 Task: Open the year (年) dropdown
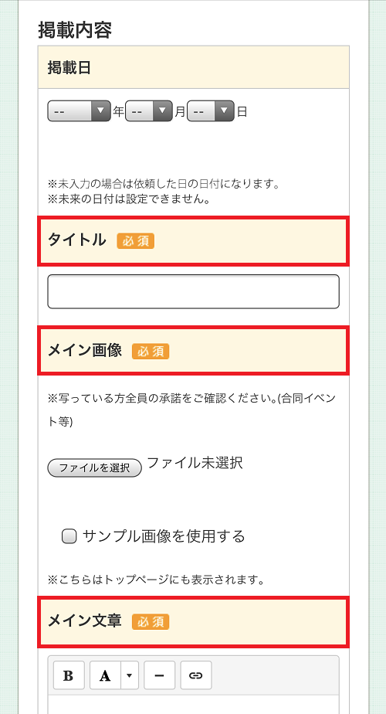(x=80, y=111)
